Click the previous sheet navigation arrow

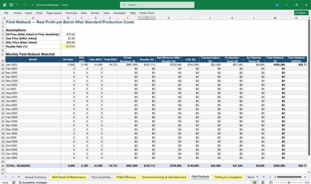[6, 177]
